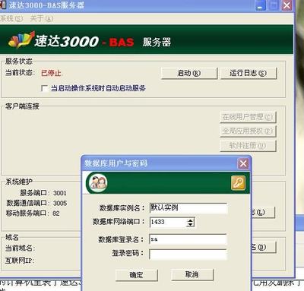Screen dimensions: 304x291
Task: Select the 数据通信端口: 3005 text
Action: tap(36, 203)
